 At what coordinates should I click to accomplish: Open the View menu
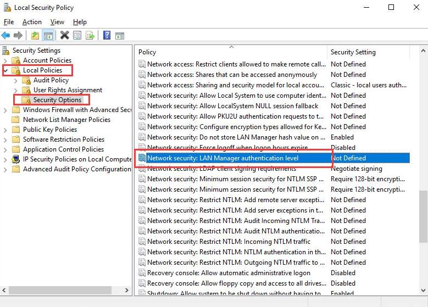click(x=57, y=22)
